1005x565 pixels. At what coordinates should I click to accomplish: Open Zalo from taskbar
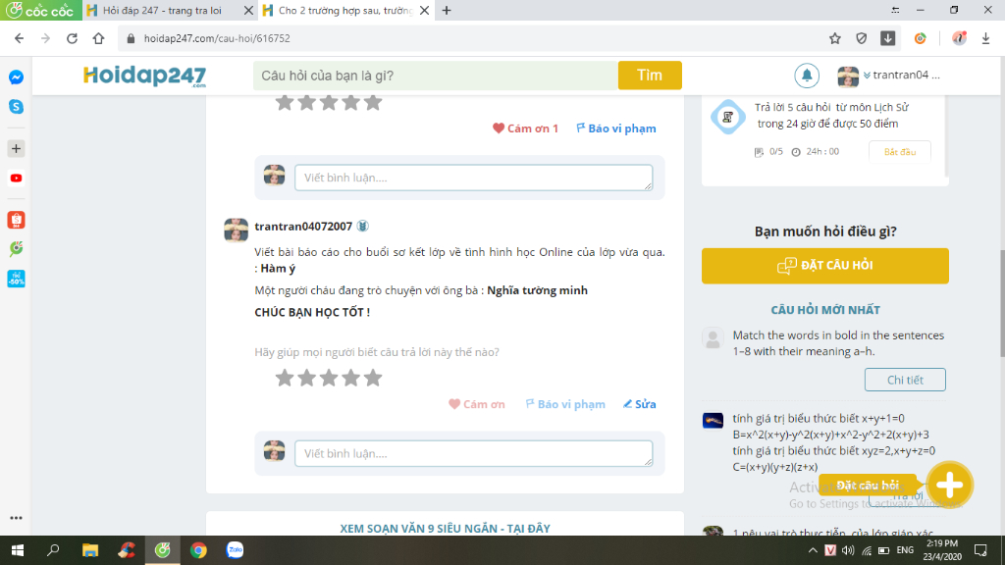point(236,550)
